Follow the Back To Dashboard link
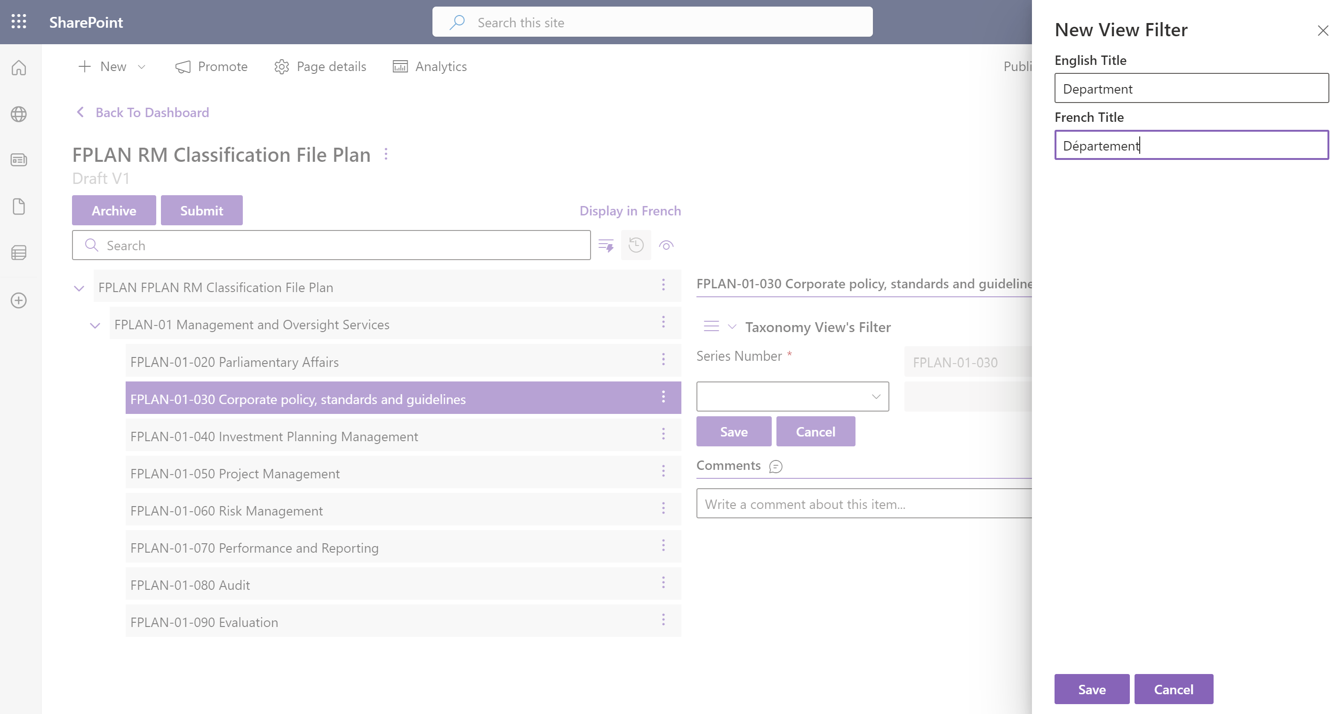The width and height of the screenshot is (1343, 714). 152,112
